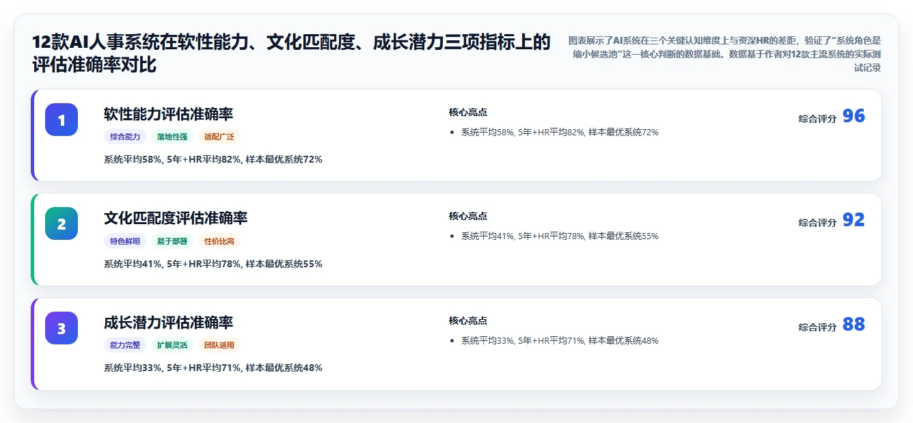
Task: Click the 综合评分 label beside 88
Action: coord(817,327)
